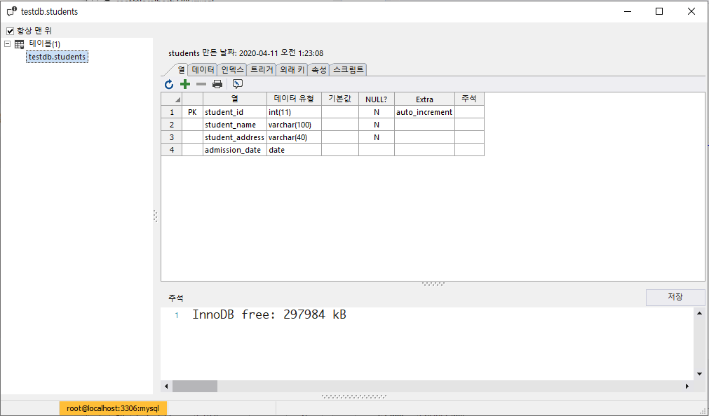Click the NULL? cell of student_name row

coord(376,125)
